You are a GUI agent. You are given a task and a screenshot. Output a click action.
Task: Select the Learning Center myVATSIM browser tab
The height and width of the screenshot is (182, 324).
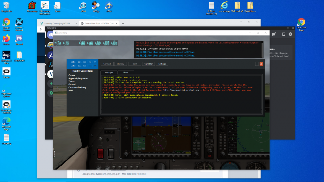point(58,23)
